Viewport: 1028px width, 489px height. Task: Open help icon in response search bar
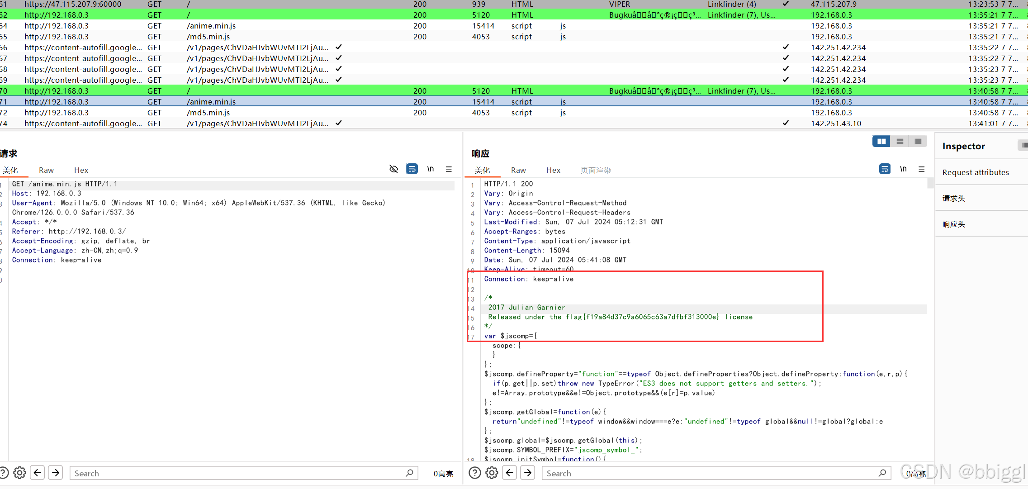(x=475, y=473)
